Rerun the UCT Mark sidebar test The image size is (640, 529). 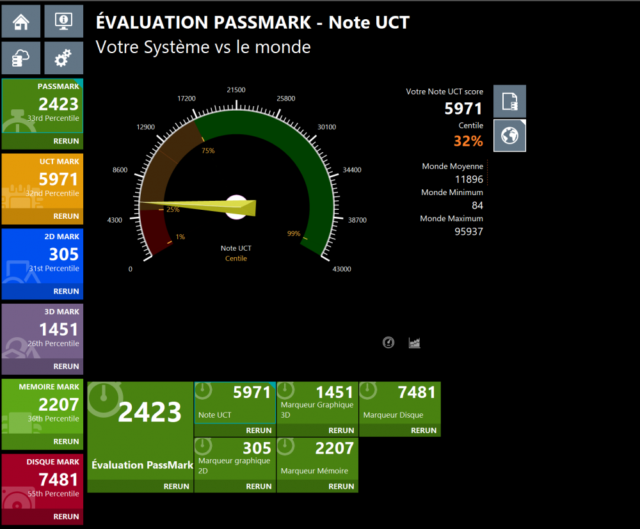[66, 216]
